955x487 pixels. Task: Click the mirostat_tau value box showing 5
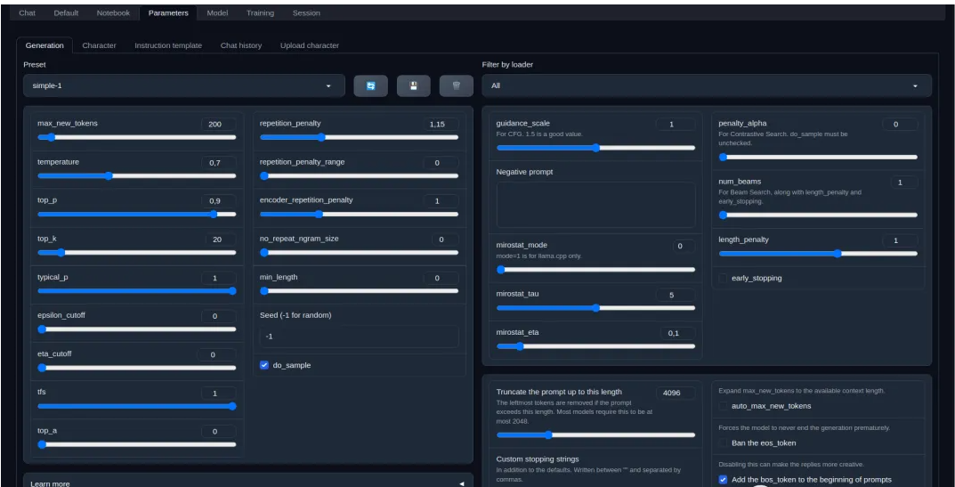[676, 295]
